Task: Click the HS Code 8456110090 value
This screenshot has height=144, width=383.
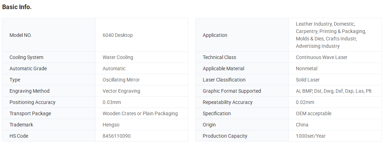Action: pyautogui.click(x=117, y=136)
